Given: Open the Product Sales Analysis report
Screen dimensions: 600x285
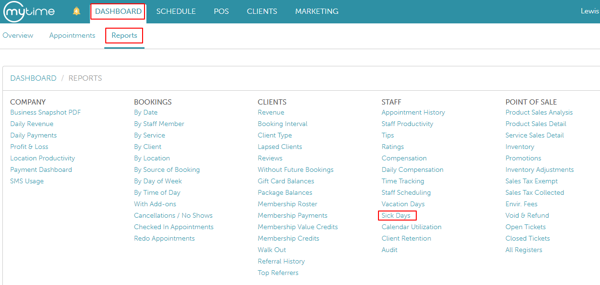Looking at the screenshot, I should coord(539,113).
